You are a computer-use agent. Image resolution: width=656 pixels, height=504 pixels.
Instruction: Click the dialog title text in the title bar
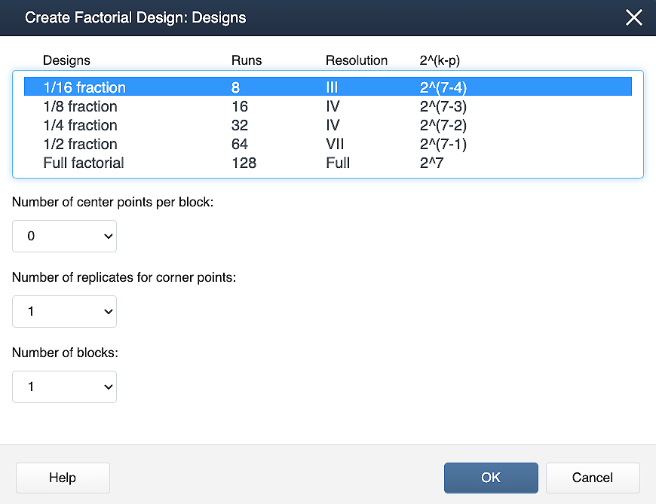click(136, 17)
